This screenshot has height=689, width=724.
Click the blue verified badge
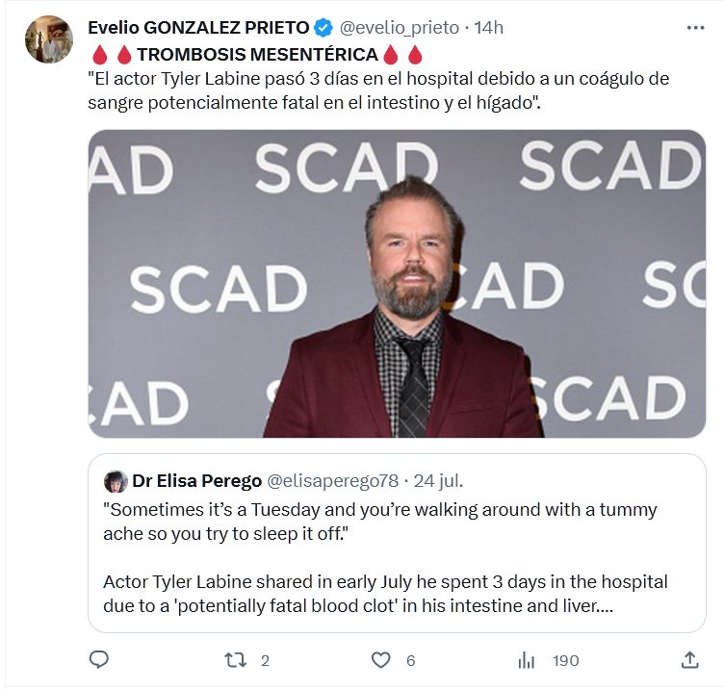tap(323, 28)
